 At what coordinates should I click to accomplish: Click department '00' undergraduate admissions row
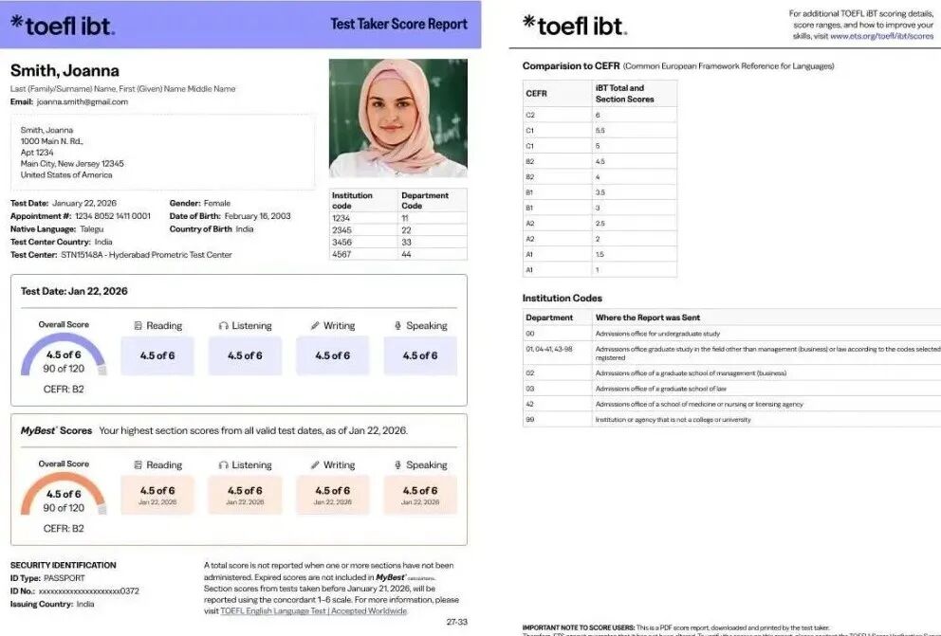pyautogui.click(x=732, y=334)
